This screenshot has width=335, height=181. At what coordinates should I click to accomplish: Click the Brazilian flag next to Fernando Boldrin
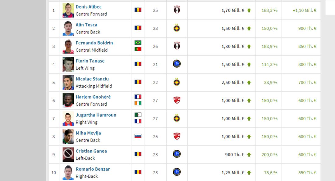pyautogui.click(x=138, y=43)
